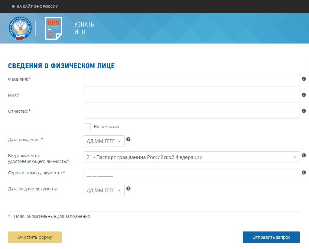Expand the document type selection list
Screen dimensions: 309x249
pos(191,157)
